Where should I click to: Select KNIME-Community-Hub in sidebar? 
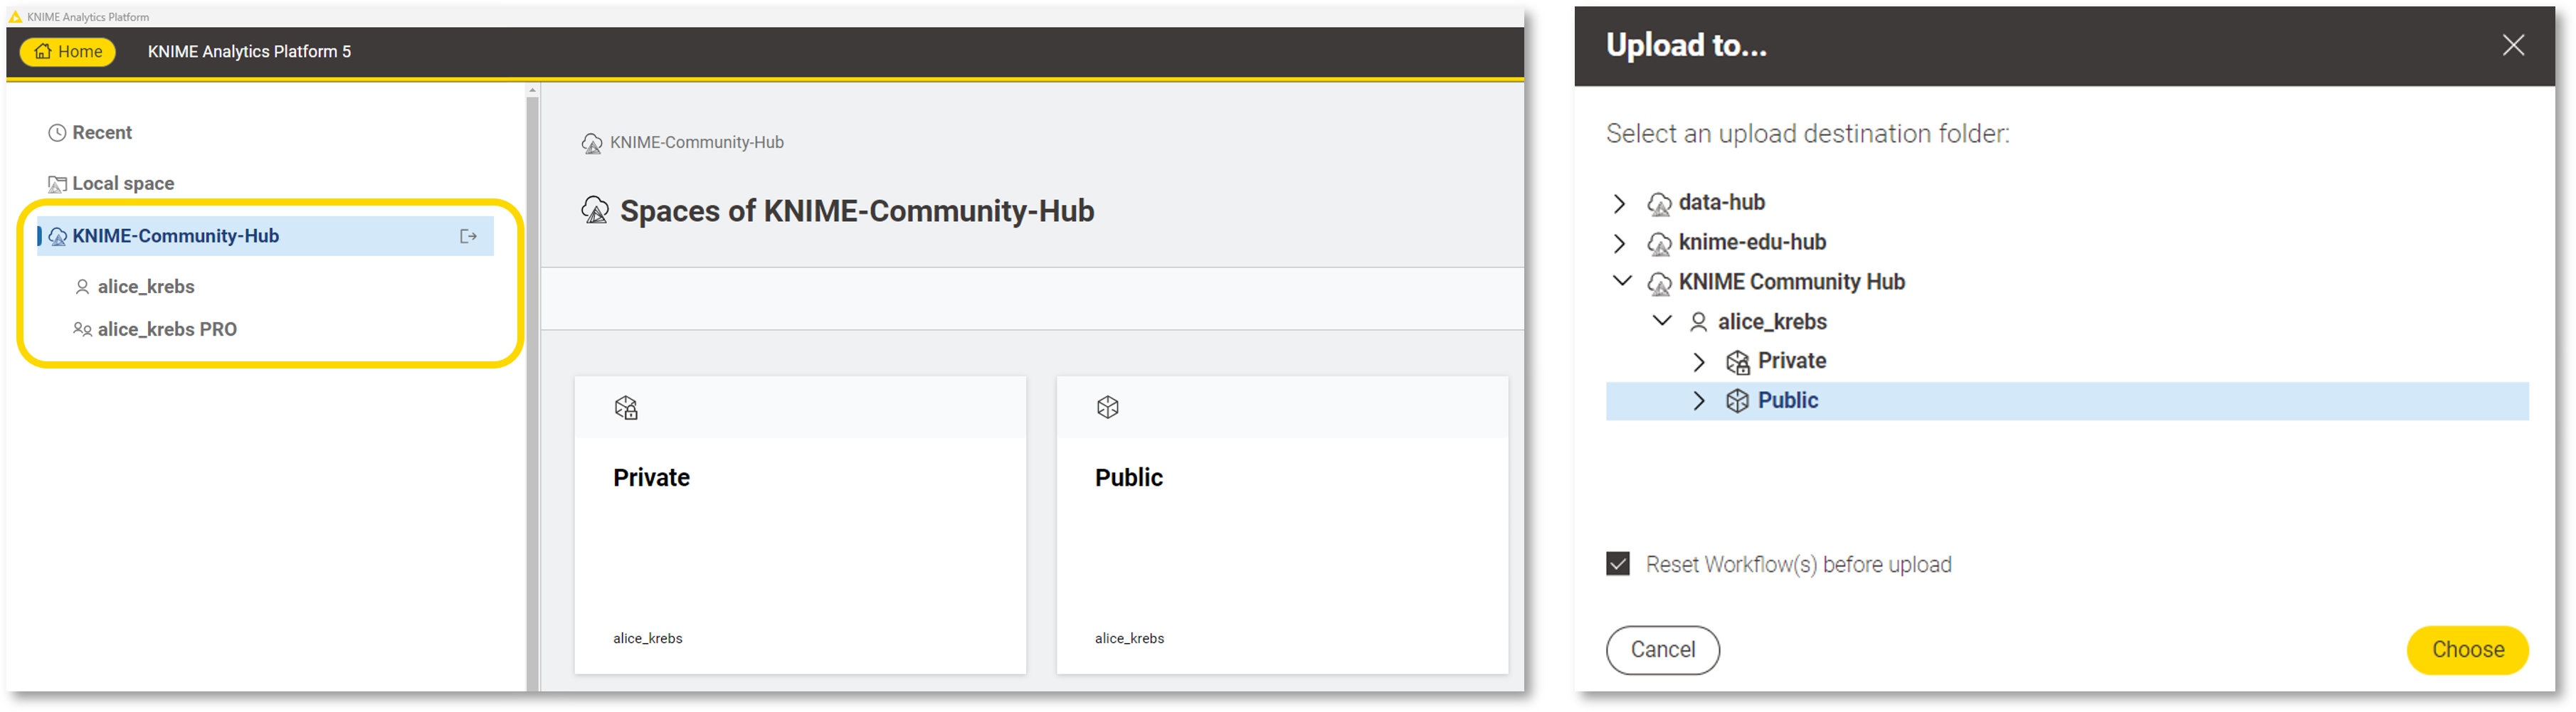pos(265,236)
